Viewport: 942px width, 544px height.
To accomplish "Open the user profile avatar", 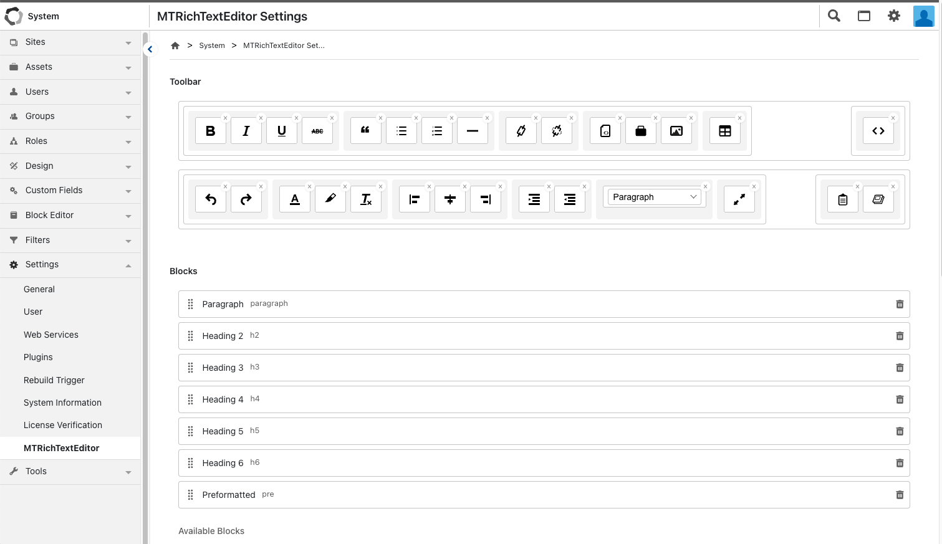I will point(924,16).
